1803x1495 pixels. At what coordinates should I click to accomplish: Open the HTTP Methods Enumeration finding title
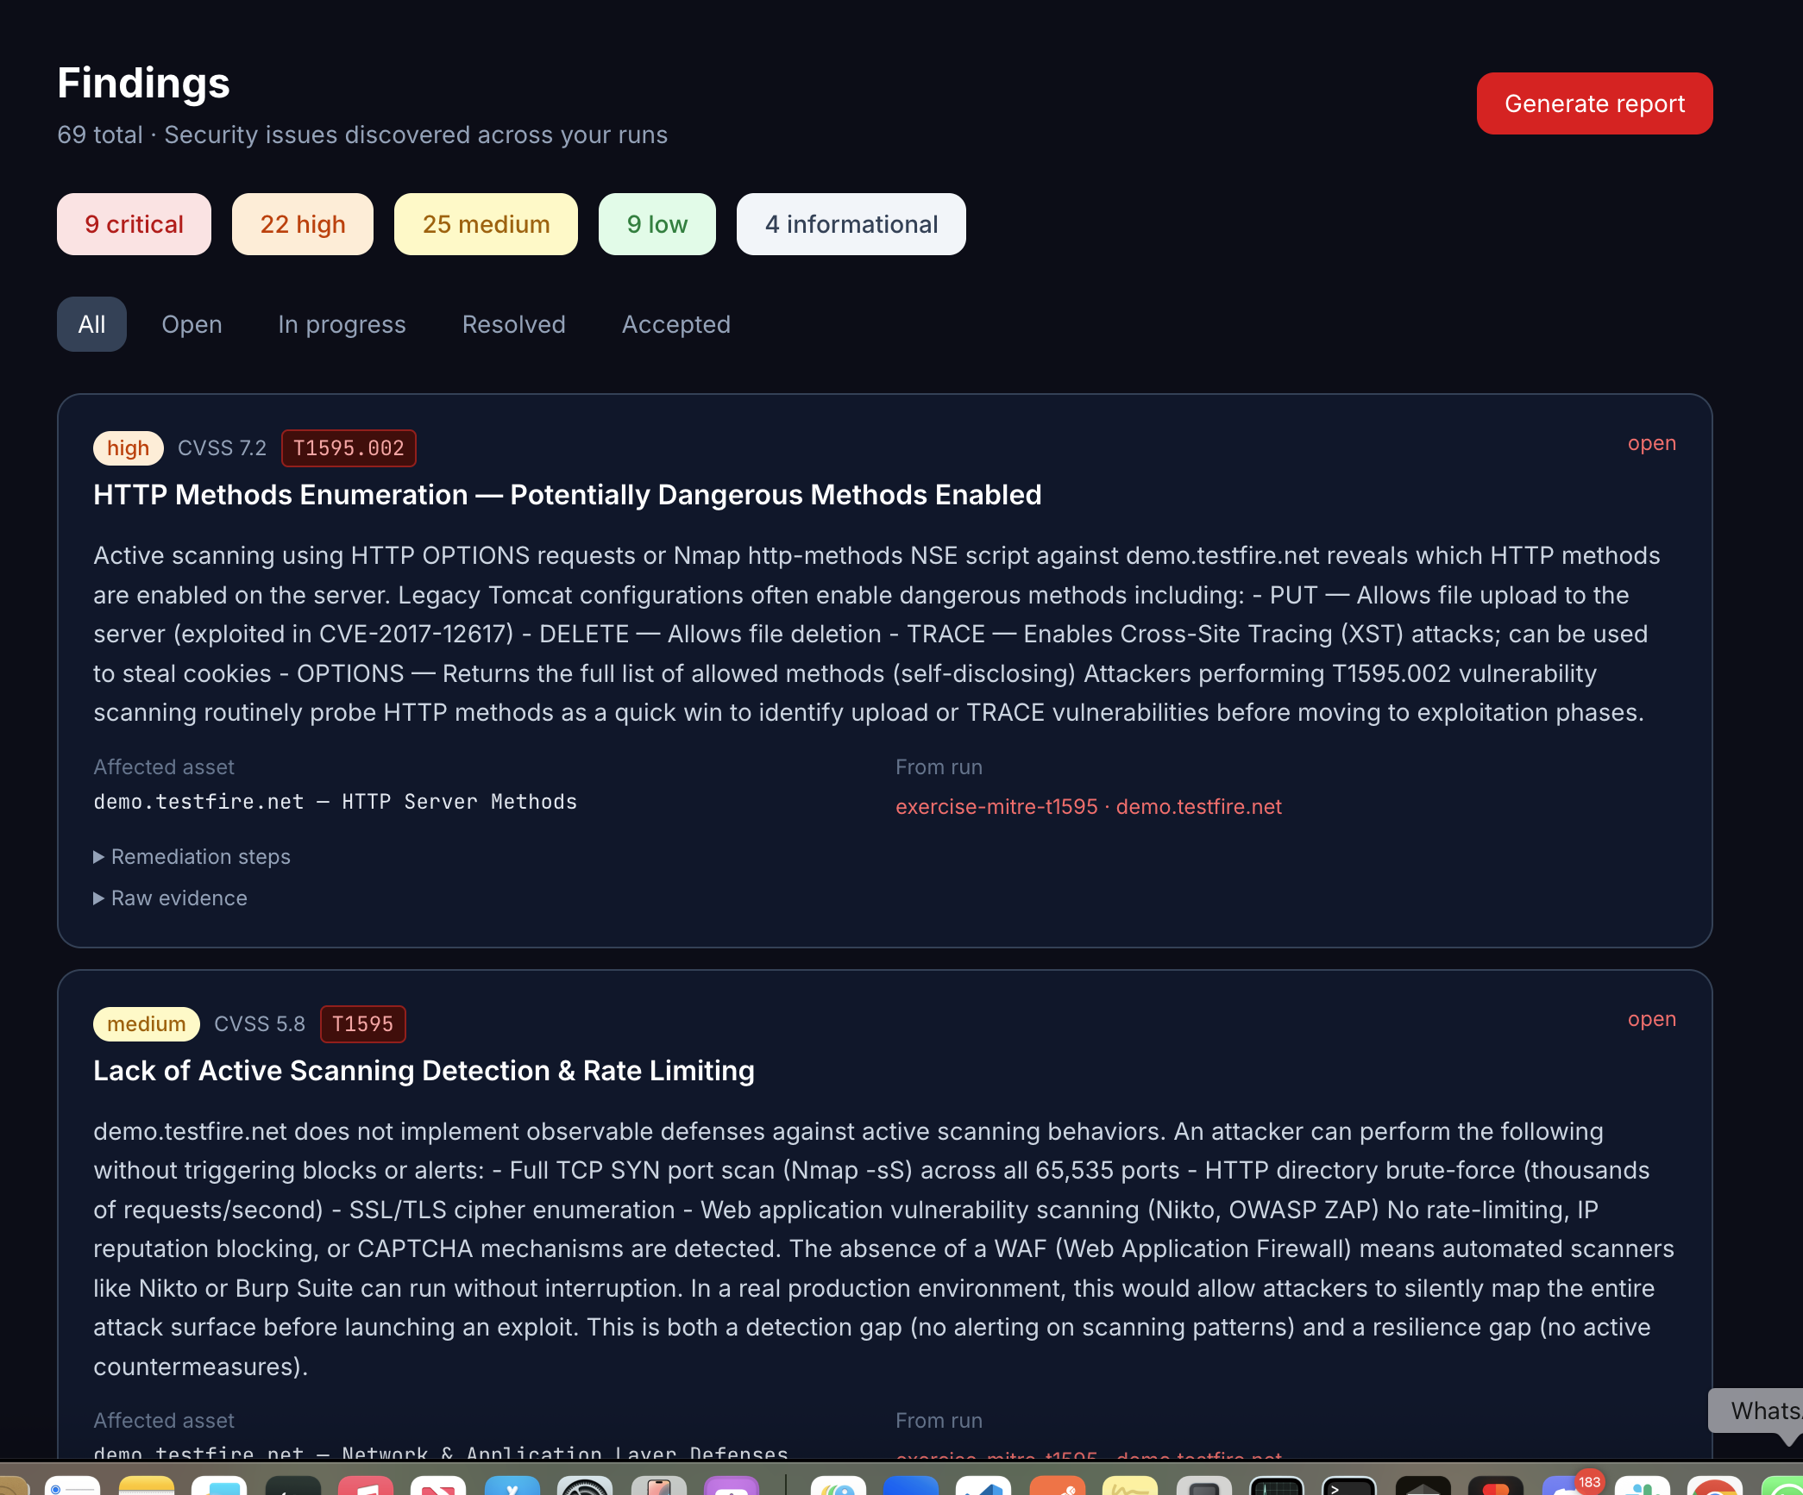coord(568,495)
